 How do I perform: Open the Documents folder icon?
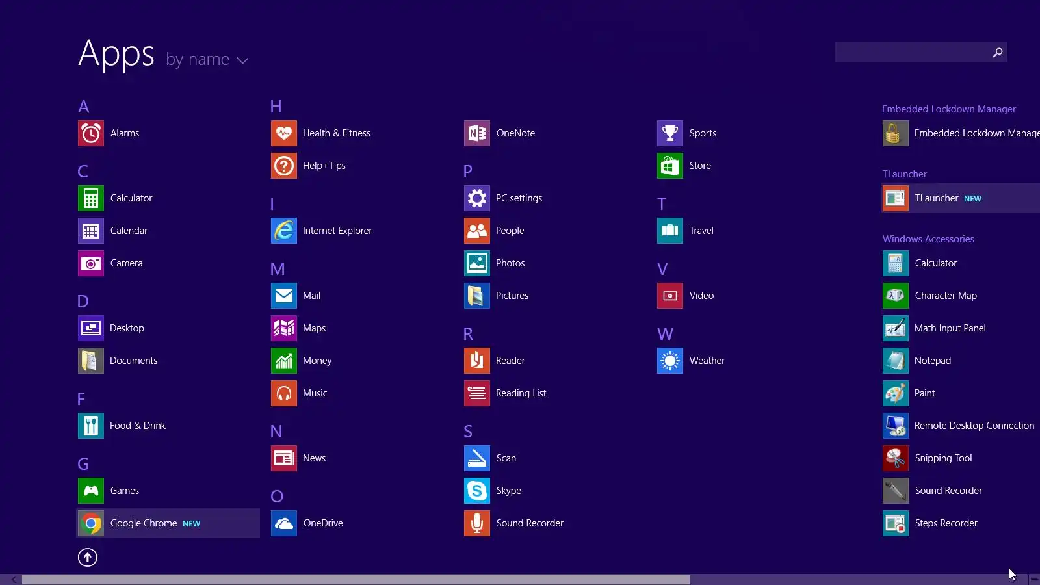click(x=91, y=361)
